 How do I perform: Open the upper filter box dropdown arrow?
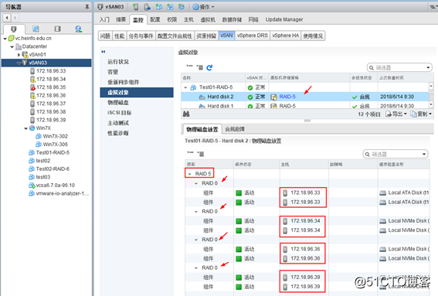(428, 68)
